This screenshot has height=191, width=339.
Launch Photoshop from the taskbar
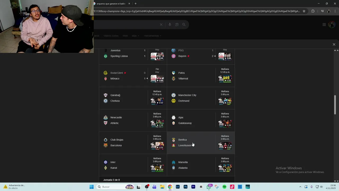pos(185,187)
